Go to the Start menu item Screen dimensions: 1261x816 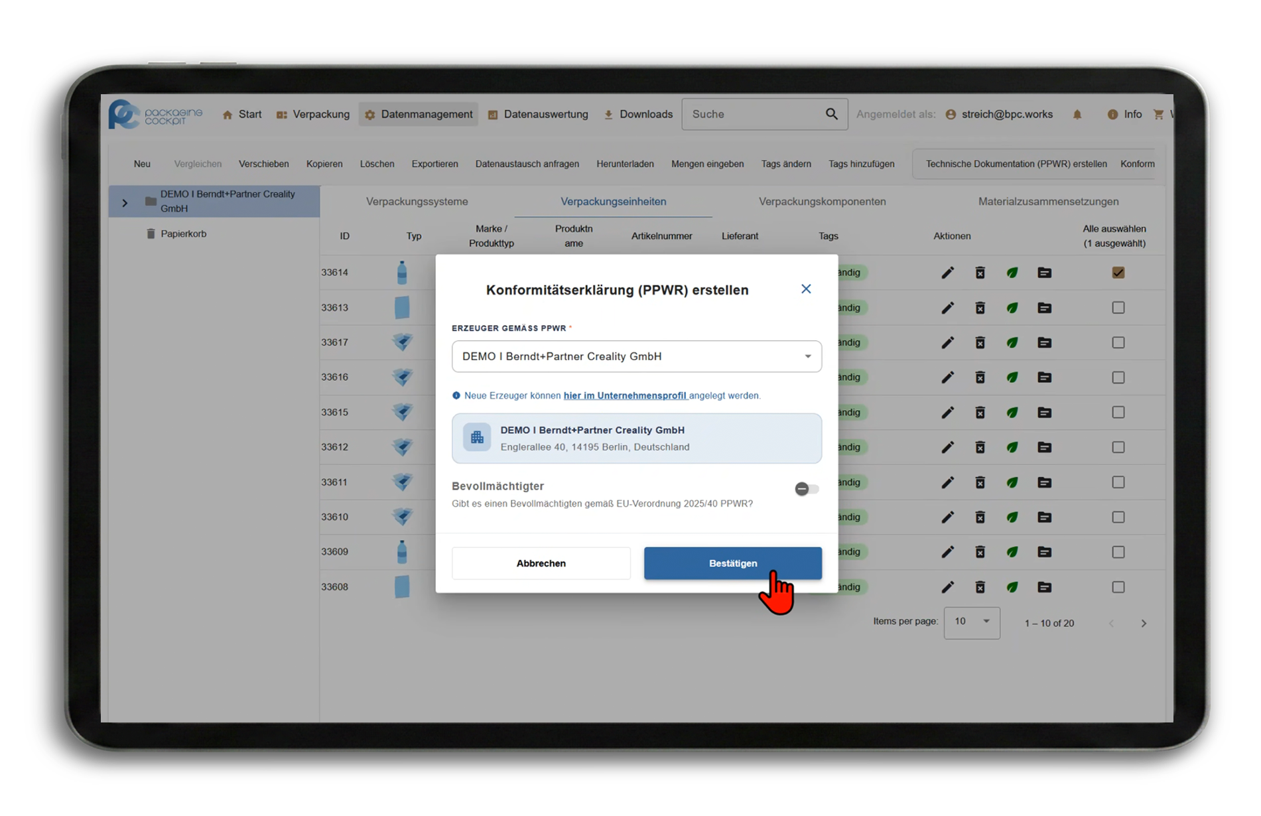pyautogui.click(x=242, y=114)
